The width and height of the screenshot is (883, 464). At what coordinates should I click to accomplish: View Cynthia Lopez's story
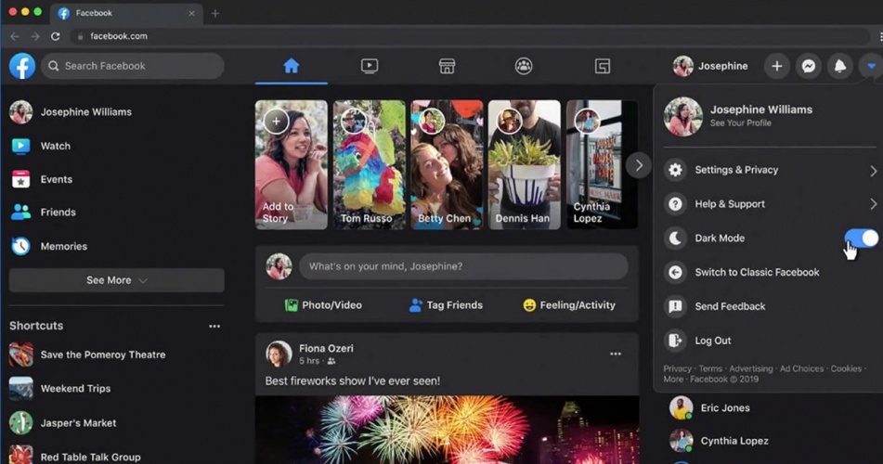click(x=602, y=164)
